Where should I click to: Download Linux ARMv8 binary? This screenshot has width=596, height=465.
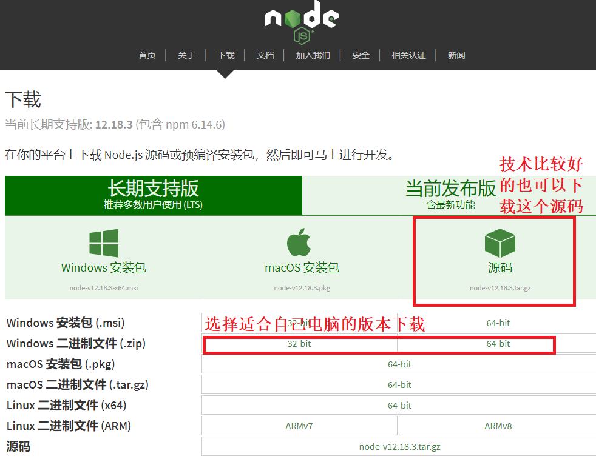coord(498,426)
